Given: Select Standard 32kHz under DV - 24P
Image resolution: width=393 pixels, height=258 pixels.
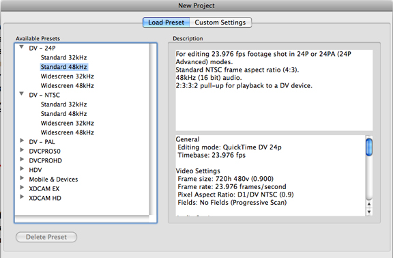Looking at the screenshot, I should pyautogui.click(x=64, y=57).
